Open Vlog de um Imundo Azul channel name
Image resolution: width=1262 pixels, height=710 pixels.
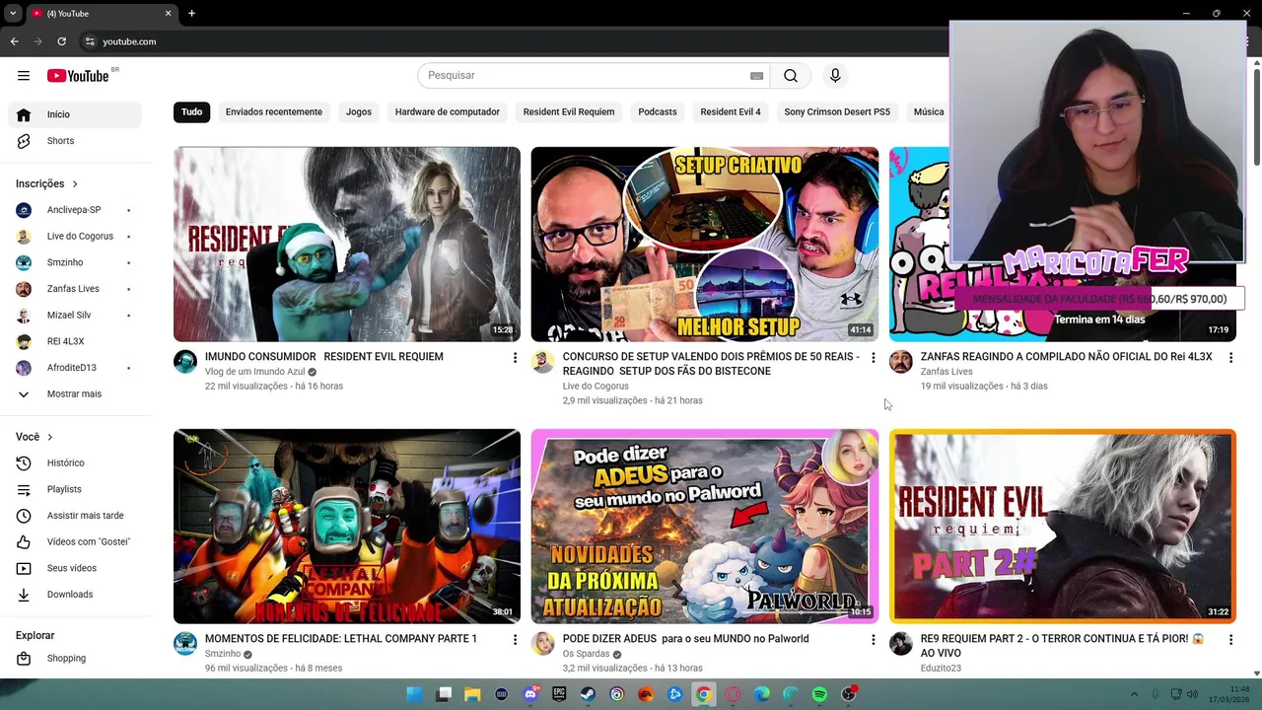point(254,372)
